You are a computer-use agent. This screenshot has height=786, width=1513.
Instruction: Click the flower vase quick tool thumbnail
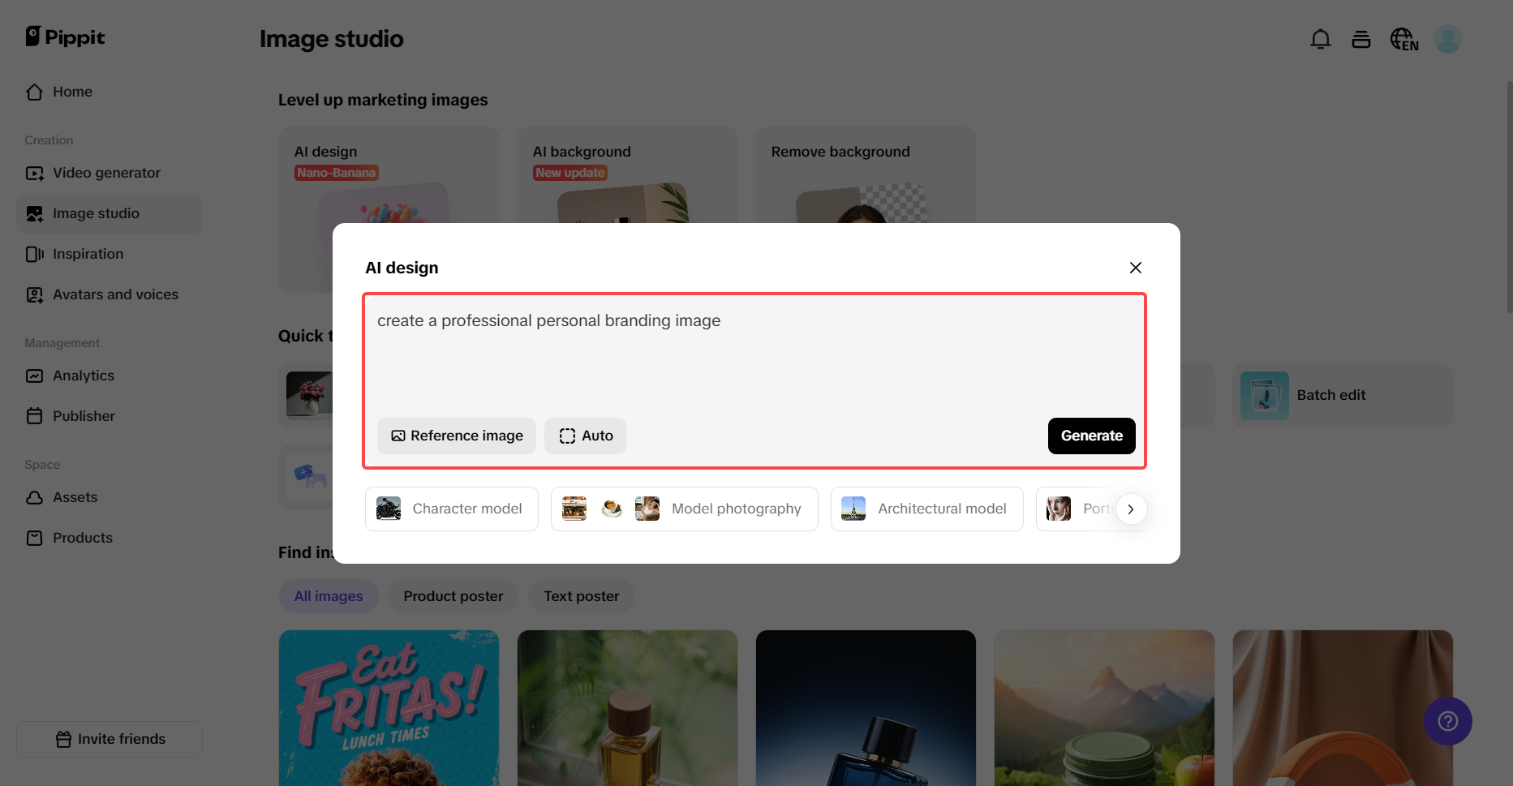coord(309,395)
